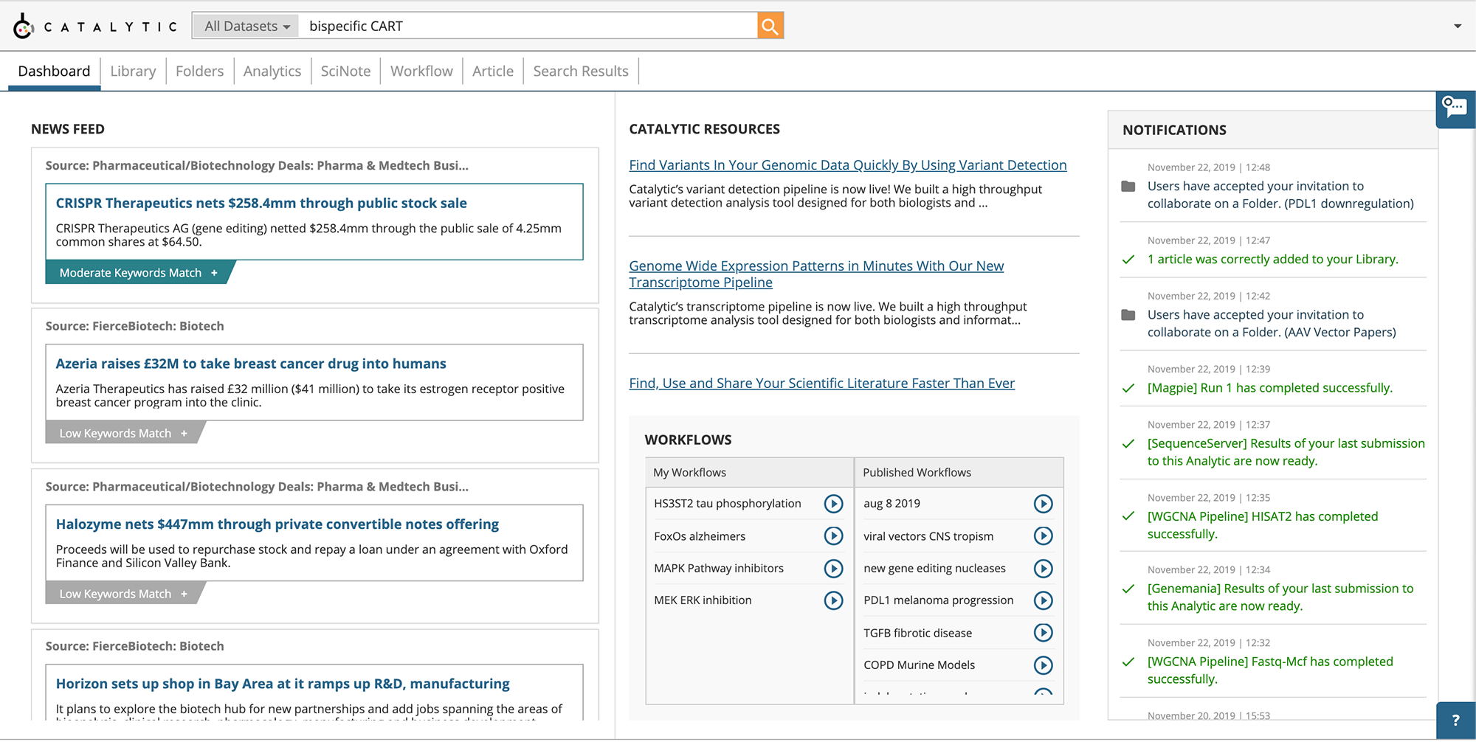
Task: Open the SequenceServer results ready notification
Action: click(1286, 452)
